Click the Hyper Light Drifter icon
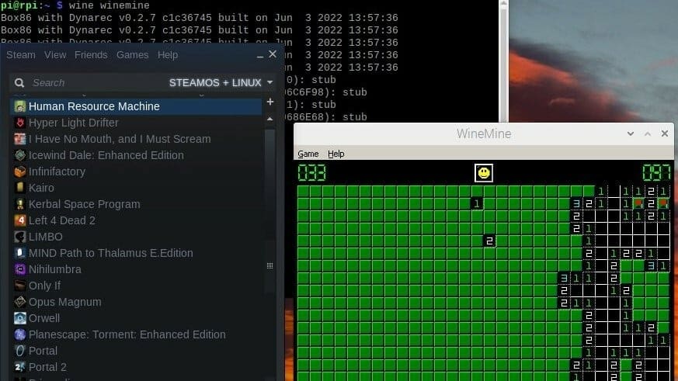Image resolution: width=678 pixels, height=381 pixels. (x=20, y=123)
